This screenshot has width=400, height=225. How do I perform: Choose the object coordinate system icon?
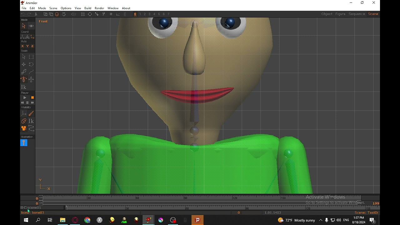(x=27, y=37)
